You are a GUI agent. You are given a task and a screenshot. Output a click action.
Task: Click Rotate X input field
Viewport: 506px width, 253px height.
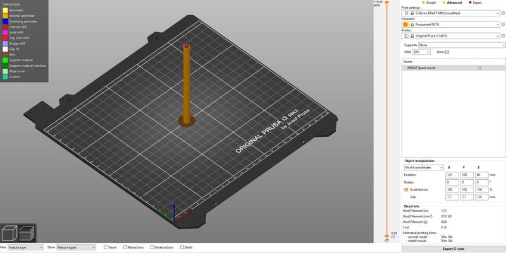[x=452, y=182]
